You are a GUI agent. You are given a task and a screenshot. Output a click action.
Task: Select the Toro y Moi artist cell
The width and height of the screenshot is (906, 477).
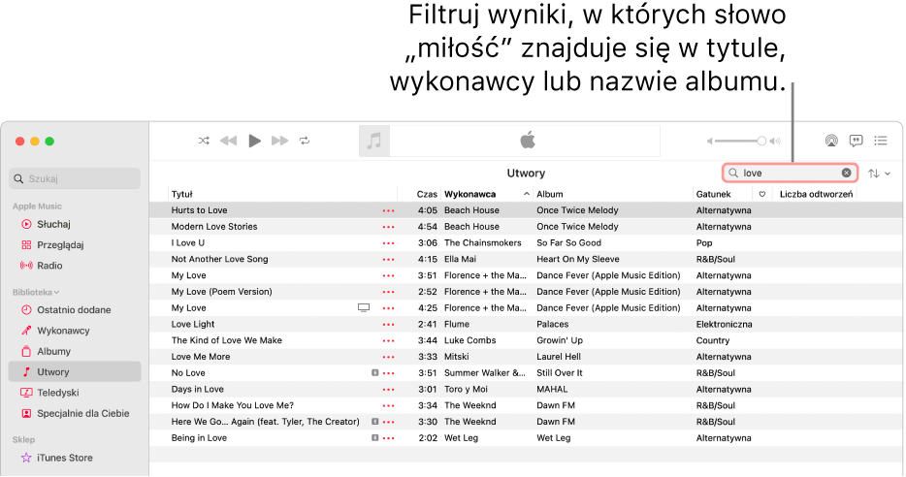(x=466, y=389)
